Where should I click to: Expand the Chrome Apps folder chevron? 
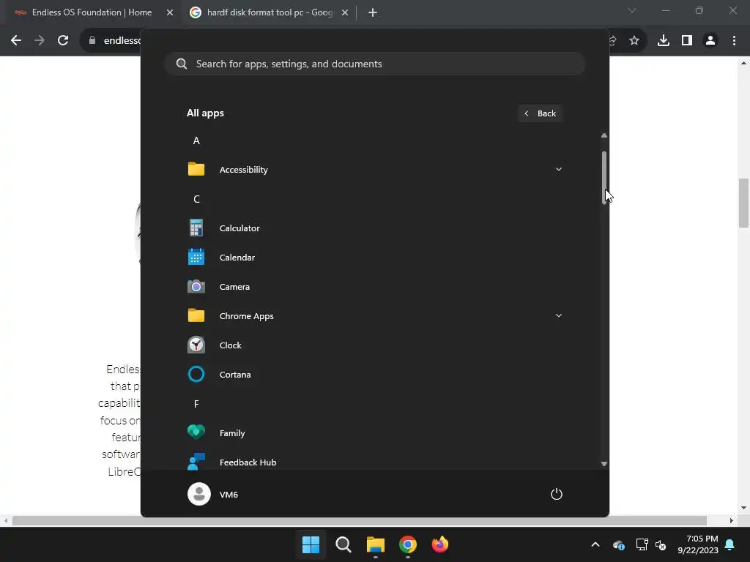[558, 315]
